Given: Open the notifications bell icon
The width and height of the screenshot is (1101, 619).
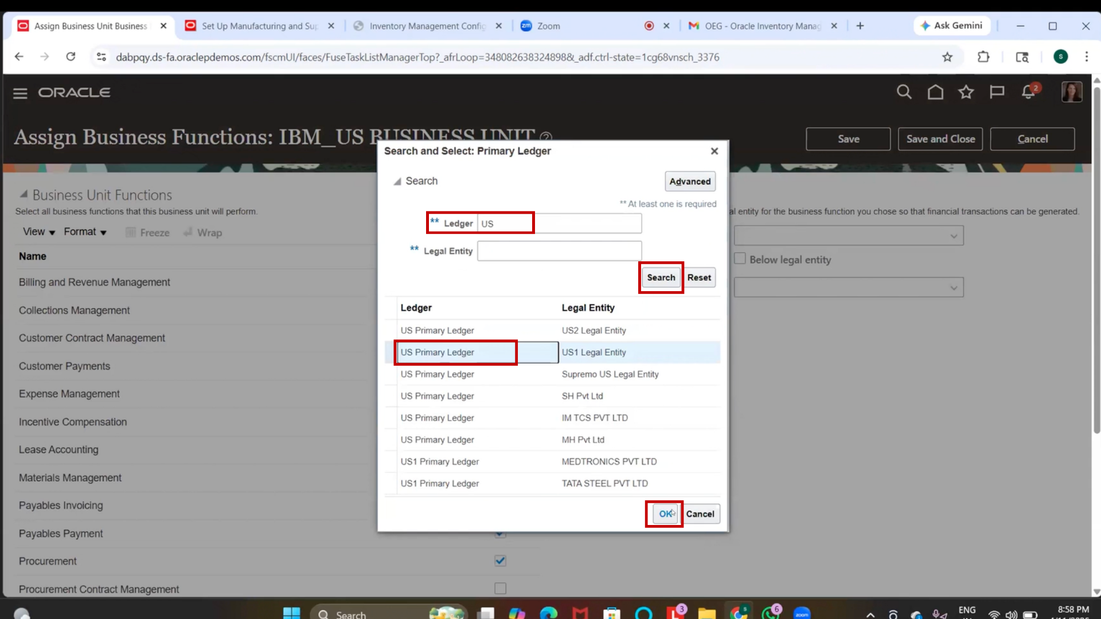Looking at the screenshot, I should pos(1029,92).
